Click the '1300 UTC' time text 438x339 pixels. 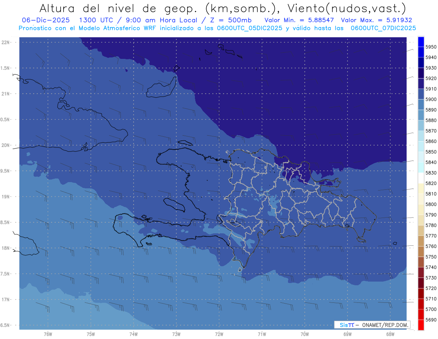point(97,20)
